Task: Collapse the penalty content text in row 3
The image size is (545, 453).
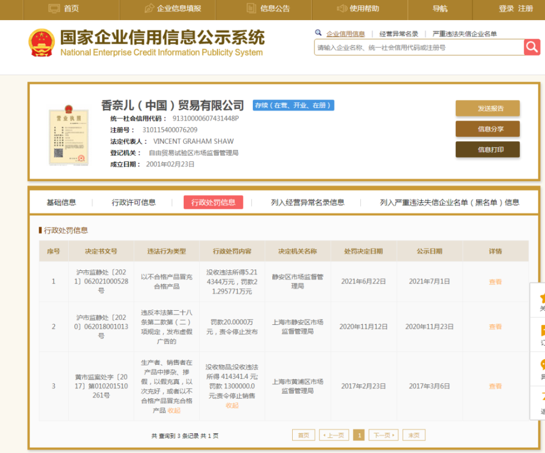Action: [232, 406]
